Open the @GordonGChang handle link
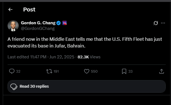This screenshot has height=105, width=171. pos(38,28)
